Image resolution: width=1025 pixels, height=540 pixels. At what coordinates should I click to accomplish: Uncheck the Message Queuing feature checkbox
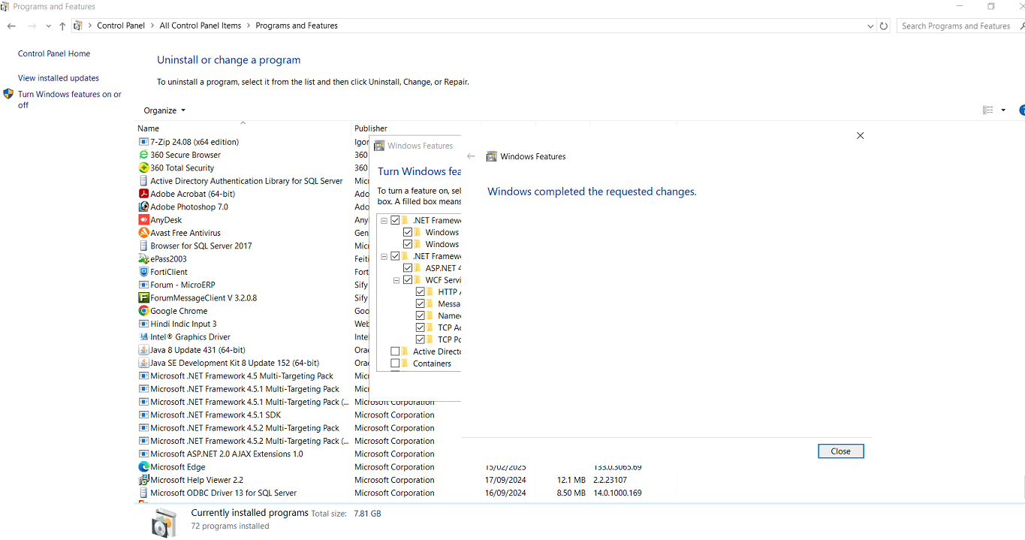421,304
